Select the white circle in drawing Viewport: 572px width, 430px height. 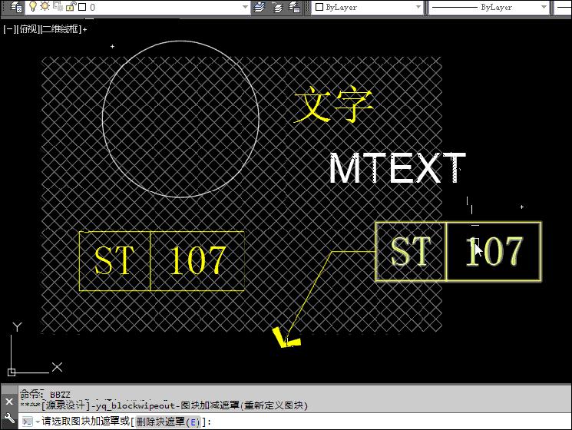(x=103, y=119)
